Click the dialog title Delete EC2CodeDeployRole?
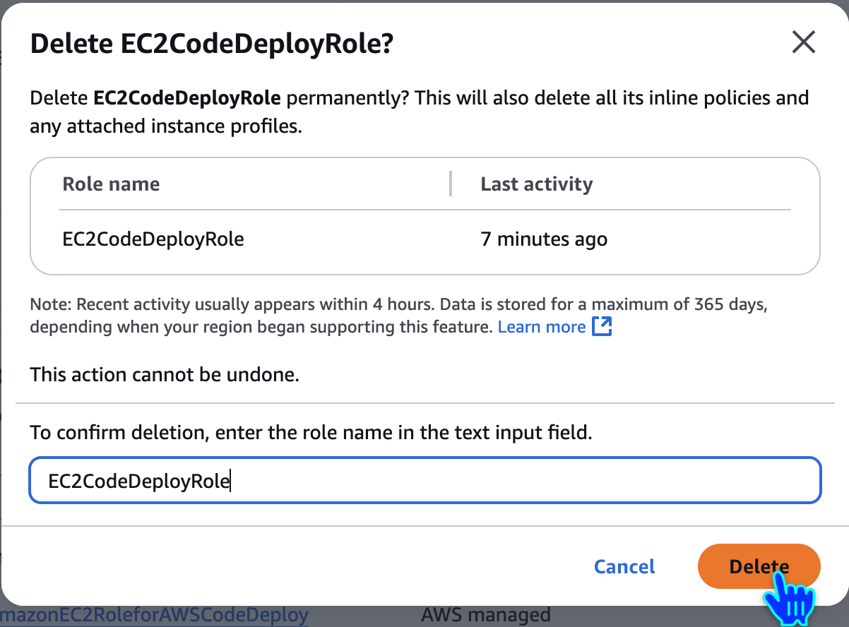Viewport: 849px width, 627px height. [x=211, y=44]
